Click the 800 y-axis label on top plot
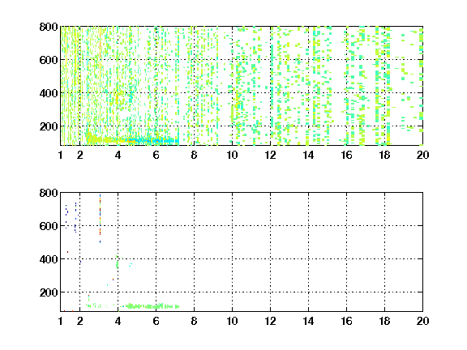The image size is (467, 350). (49, 27)
